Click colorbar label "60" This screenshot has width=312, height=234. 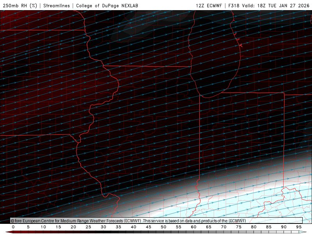point(193,227)
